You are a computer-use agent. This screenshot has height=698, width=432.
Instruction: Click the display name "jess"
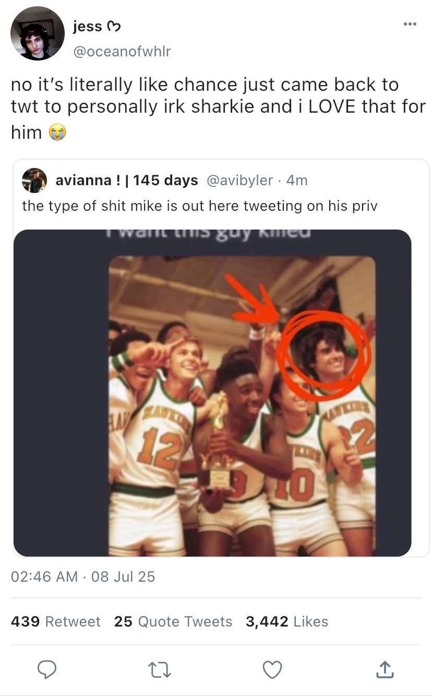click(88, 26)
